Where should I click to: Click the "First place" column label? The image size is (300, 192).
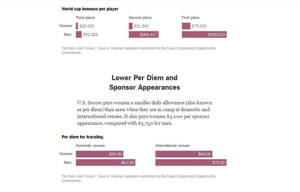[190, 18]
